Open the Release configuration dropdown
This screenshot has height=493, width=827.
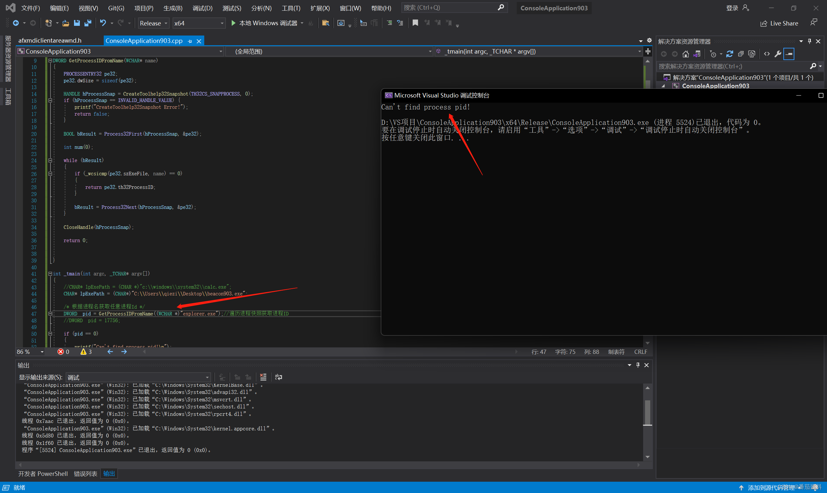(153, 23)
